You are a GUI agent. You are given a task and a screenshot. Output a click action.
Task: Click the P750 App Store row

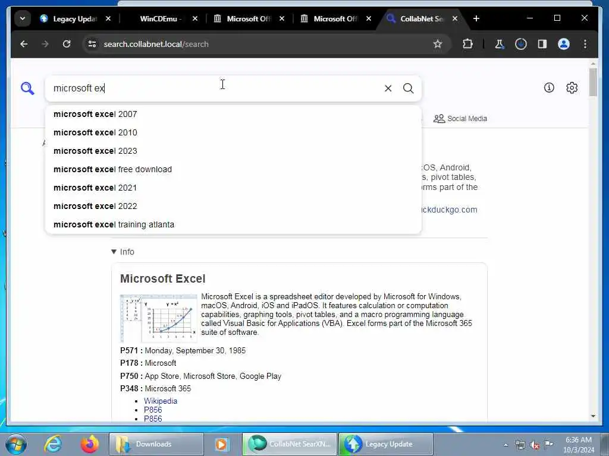pyautogui.click(x=201, y=376)
